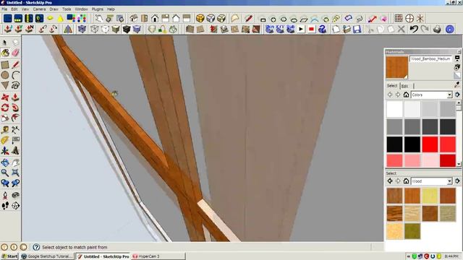The height and width of the screenshot is (260, 463).
Task: Open the Draw menu
Action: coord(54,9)
